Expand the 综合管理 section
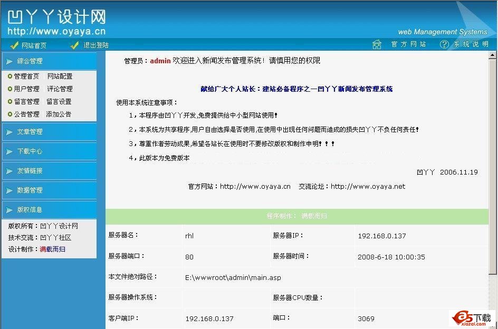This screenshot has width=498, height=329. coord(49,61)
